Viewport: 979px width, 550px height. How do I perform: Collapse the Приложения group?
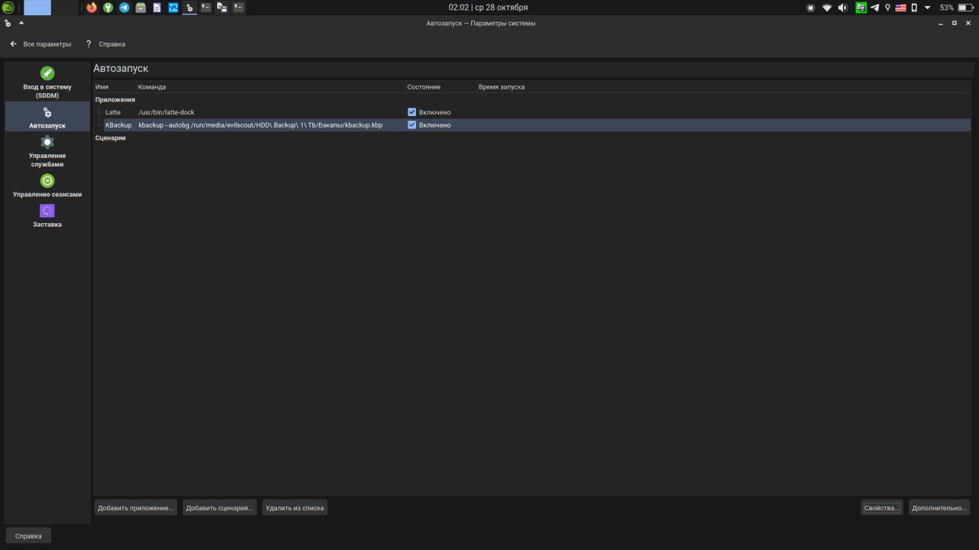[x=115, y=99]
